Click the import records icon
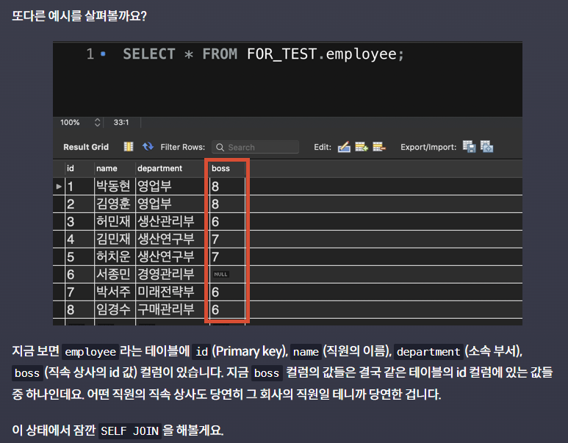 point(486,147)
